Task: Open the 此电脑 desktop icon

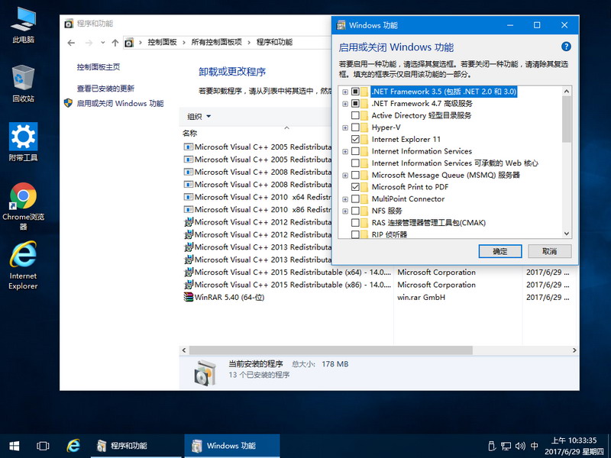Action: [x=23, y=25]
